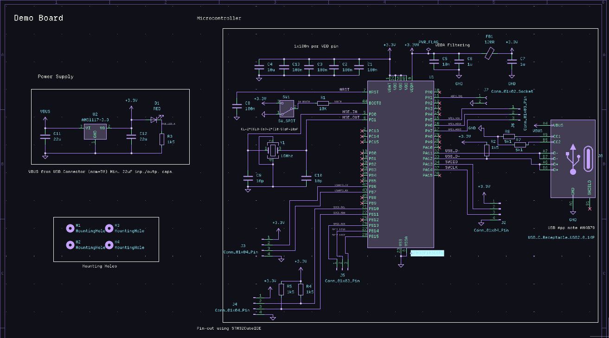
Task: Select the "Power Supply" section label
Action: tap(55, 77)
